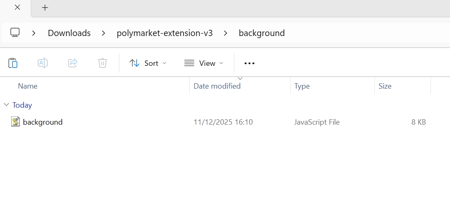Click the background JavaScript file icon

point(15,122)
